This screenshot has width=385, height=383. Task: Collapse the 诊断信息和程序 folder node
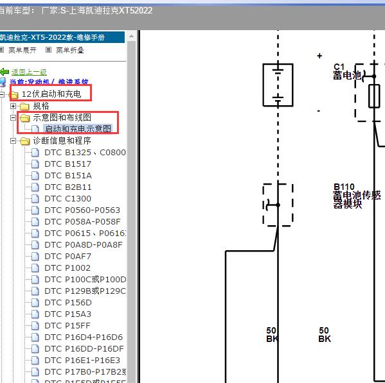(13, 141)
